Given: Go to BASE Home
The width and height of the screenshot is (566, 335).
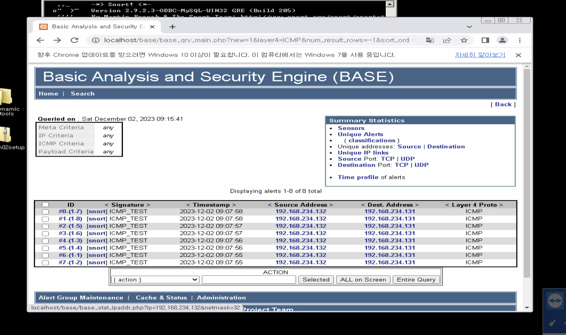Looking at the screenshot, I should click(x=48, y=94).
